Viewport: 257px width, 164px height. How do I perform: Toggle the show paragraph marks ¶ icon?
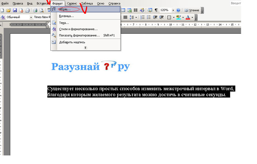click(x=156, y=10)
